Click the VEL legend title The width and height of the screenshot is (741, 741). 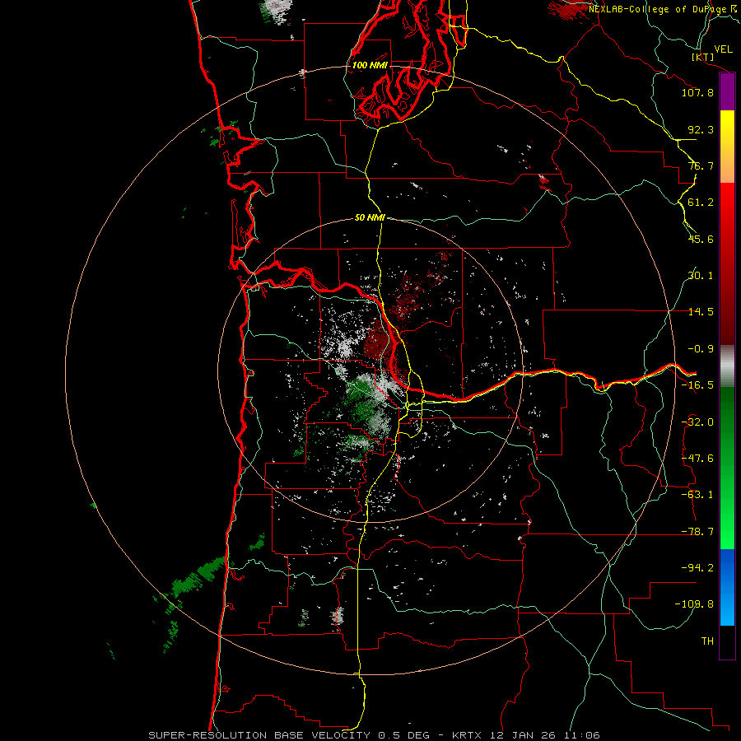tap(723, 49)
